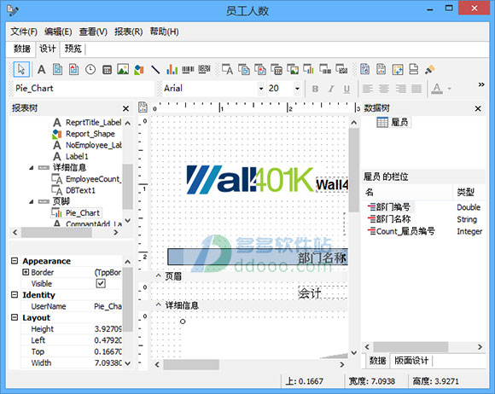Close the 数据树 panel
Screen dimensions: 495x394
pos(478,108)
